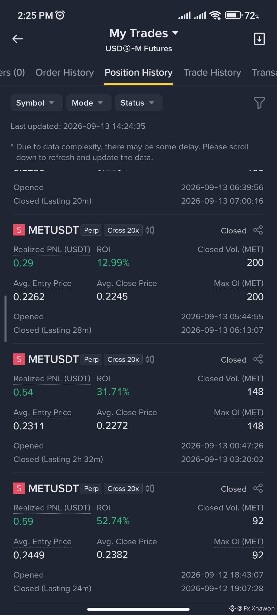Select the Position History tab

coord(138,73)
